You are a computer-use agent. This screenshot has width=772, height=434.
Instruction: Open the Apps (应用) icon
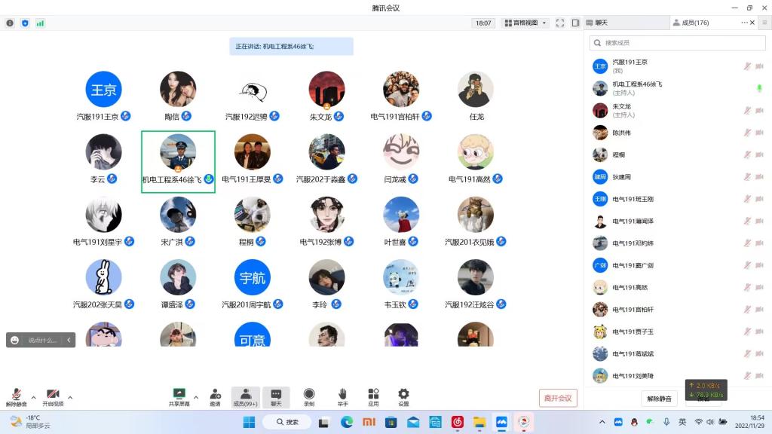tap(373, 394)
